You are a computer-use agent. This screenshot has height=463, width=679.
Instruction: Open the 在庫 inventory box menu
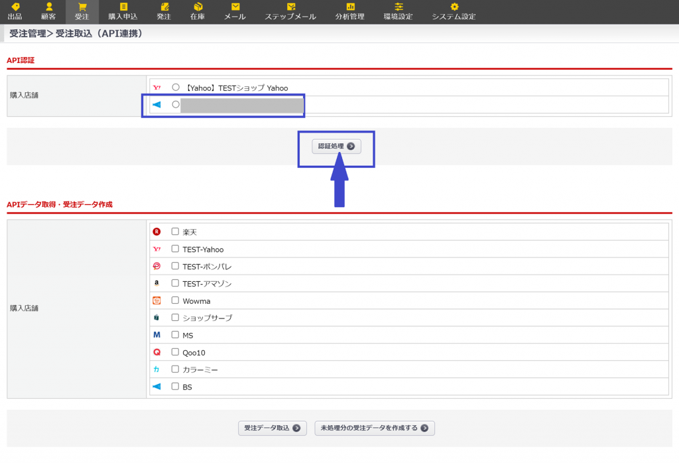click(198, 11)
